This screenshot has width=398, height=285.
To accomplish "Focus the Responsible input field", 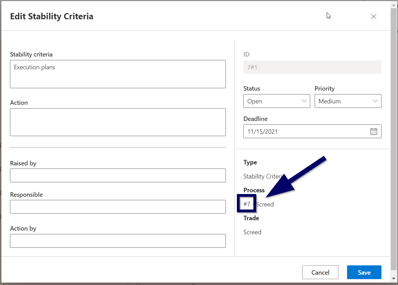I will (x=118, y=207).
